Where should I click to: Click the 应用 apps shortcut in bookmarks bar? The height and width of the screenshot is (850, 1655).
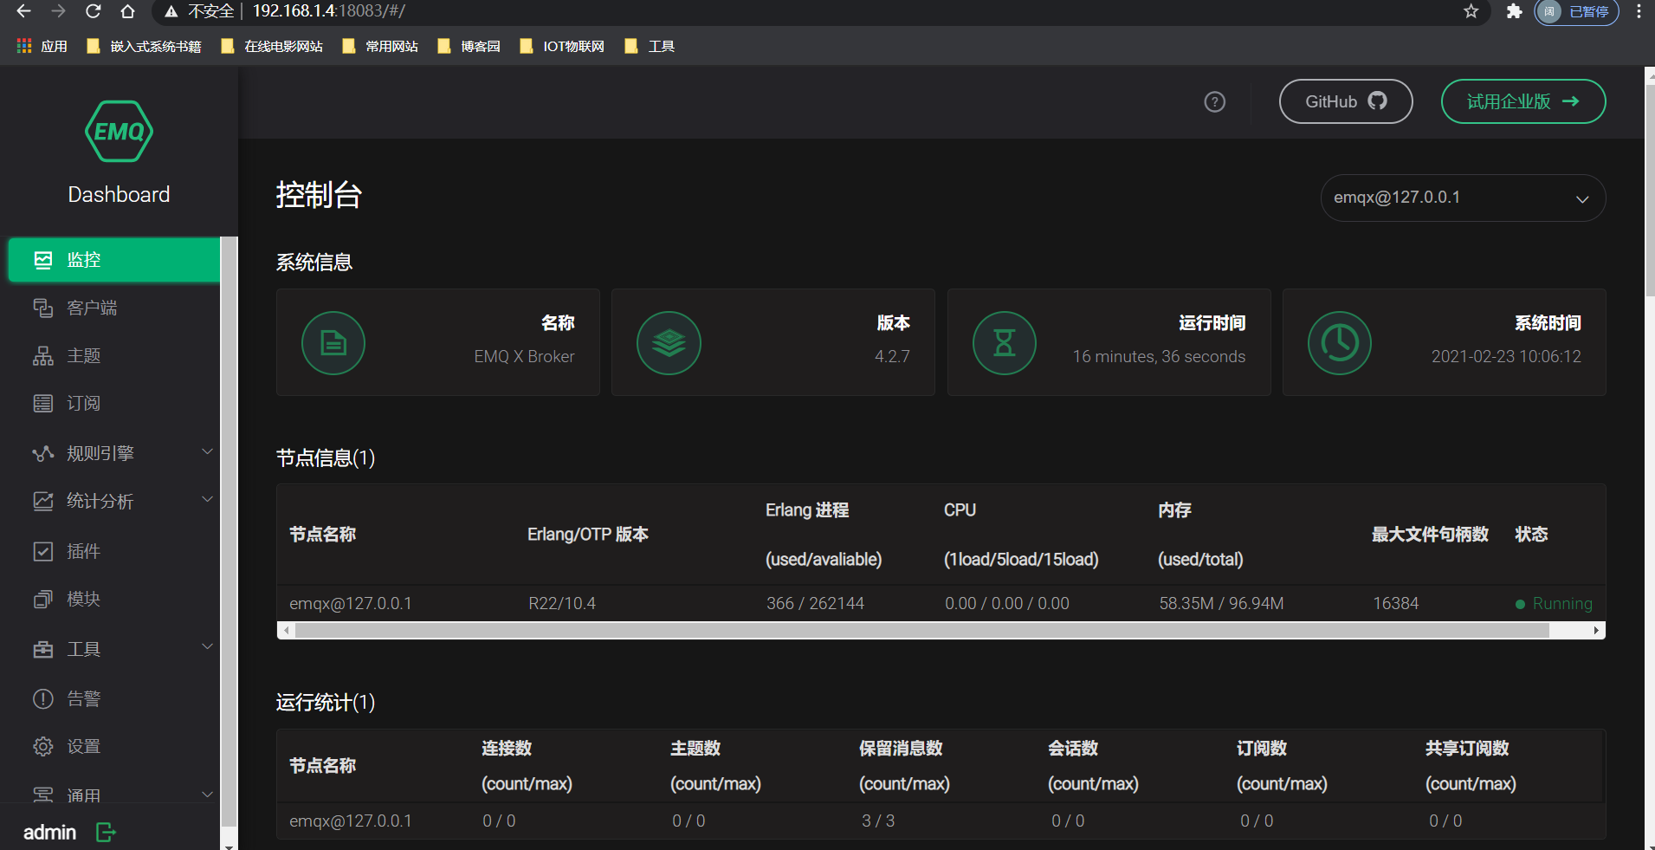(42, 46)
